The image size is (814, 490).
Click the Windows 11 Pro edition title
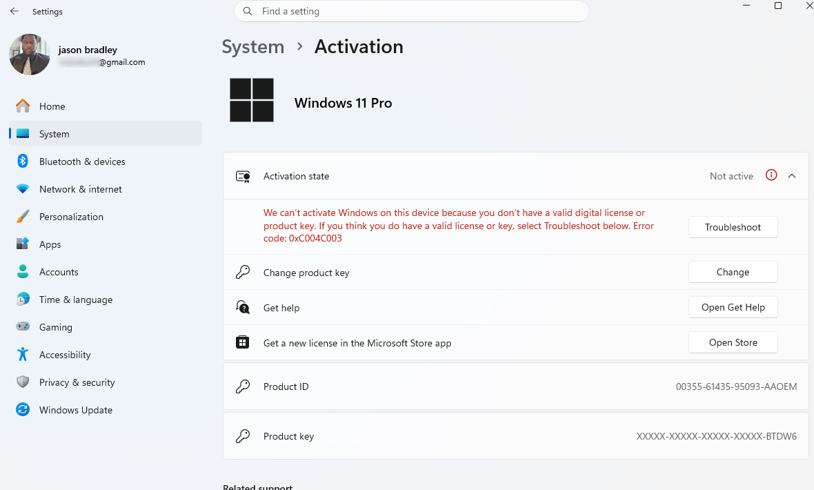(x=343, y=103)
